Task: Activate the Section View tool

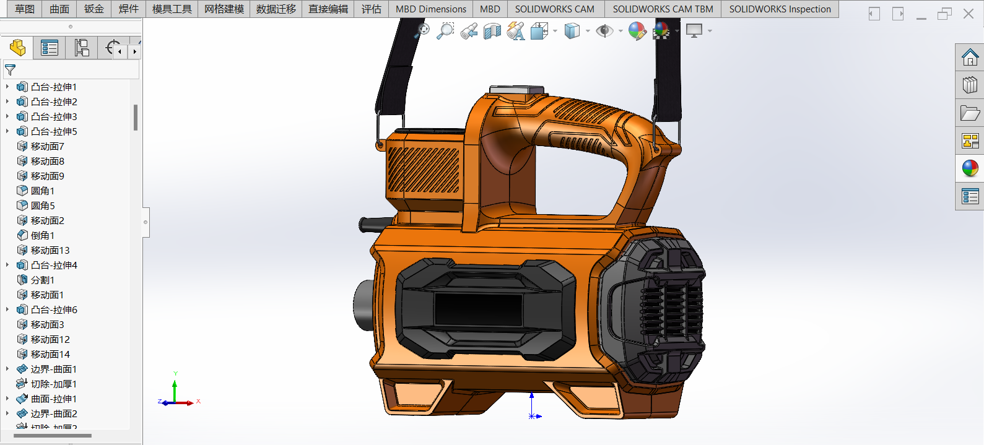Action: 492,31
